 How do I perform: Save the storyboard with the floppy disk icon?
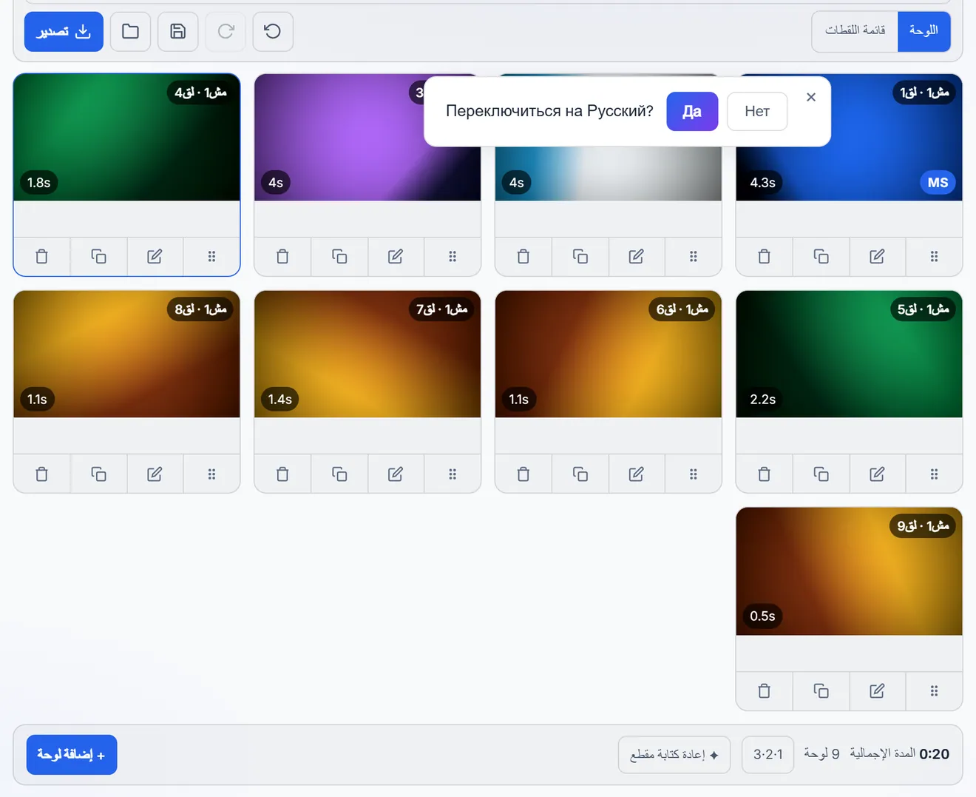click(x=177, y=31)
